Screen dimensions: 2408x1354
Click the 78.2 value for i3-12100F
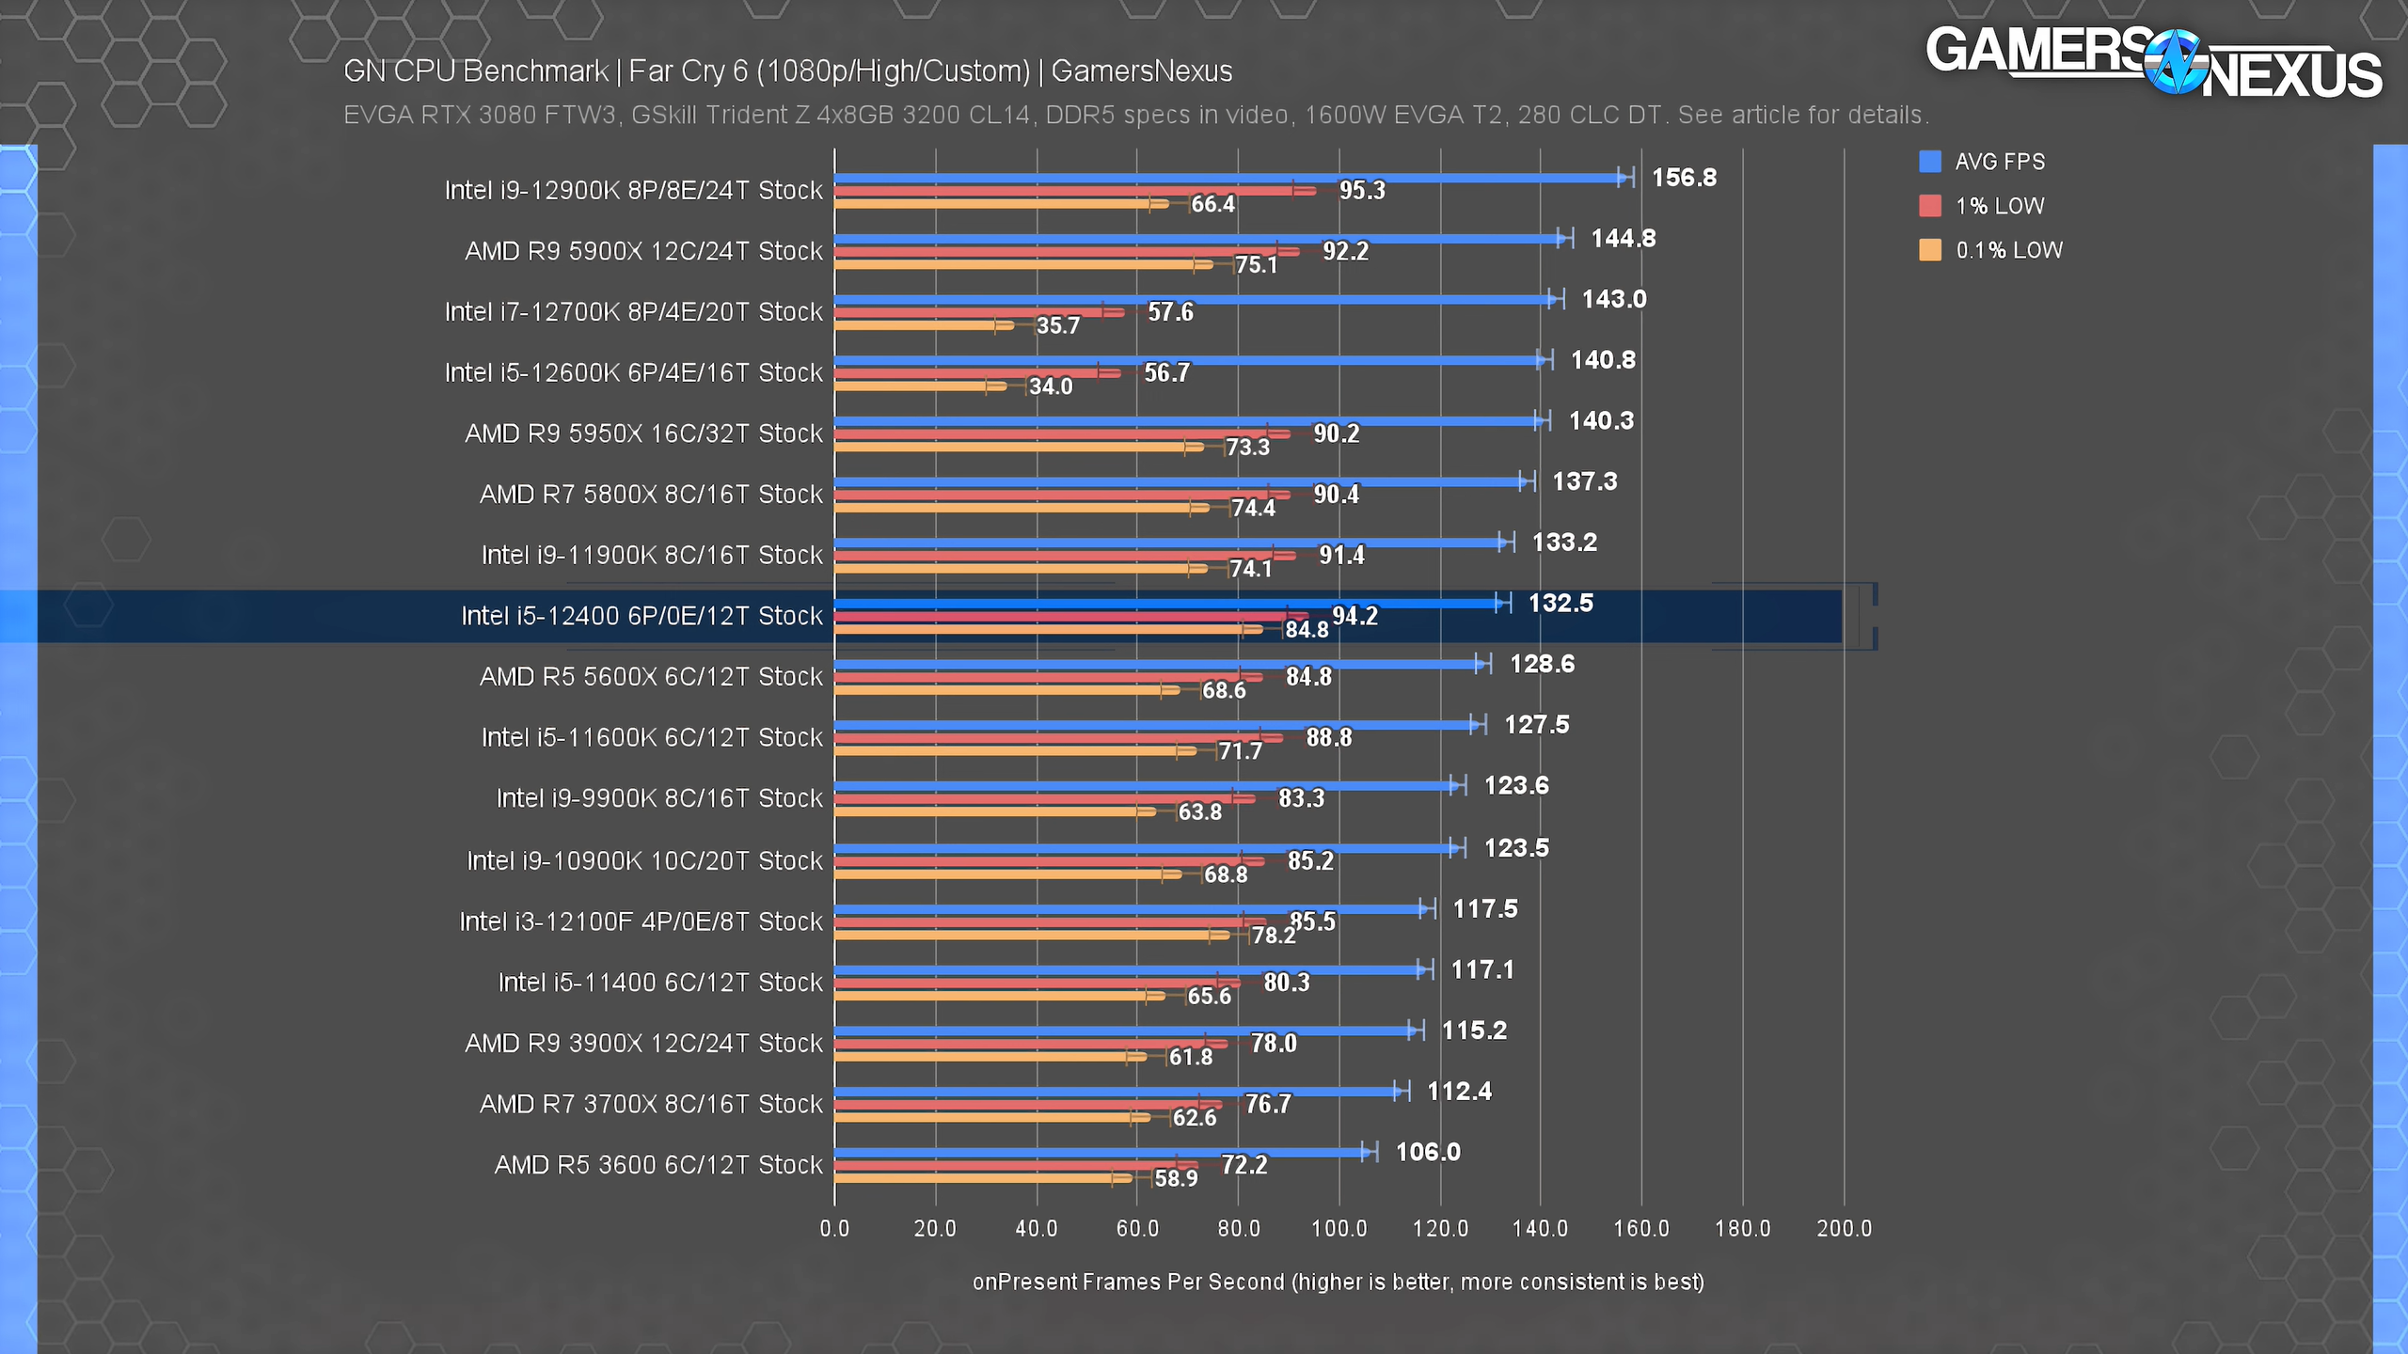[1274, 936]
